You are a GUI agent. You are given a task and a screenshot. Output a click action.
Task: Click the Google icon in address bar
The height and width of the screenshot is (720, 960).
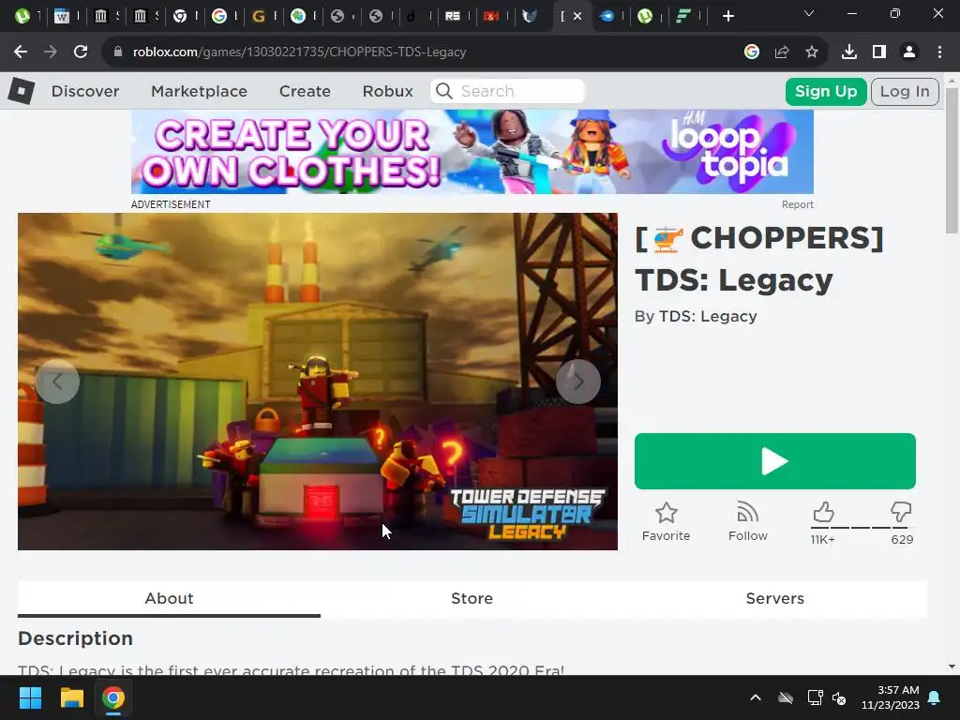coord(752,52)
